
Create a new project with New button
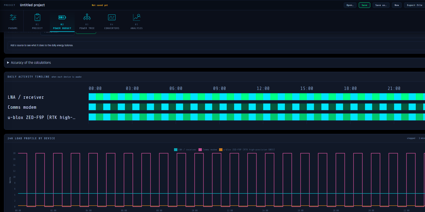pyautogui.click(x=397, y=5)
